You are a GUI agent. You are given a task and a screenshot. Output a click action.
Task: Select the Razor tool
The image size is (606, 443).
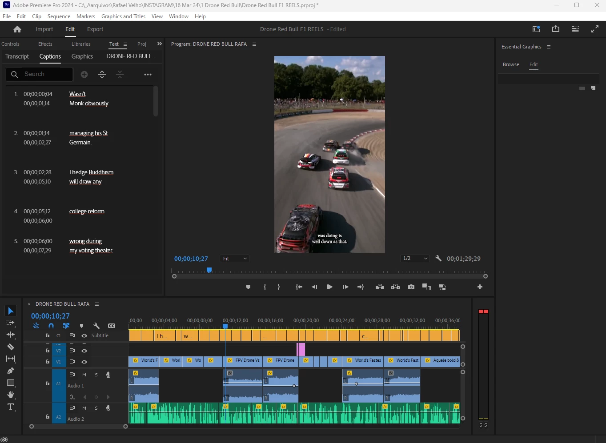(x=11, y=347)
